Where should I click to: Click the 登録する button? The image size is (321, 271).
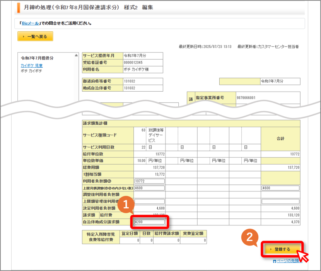pos(282,249)
